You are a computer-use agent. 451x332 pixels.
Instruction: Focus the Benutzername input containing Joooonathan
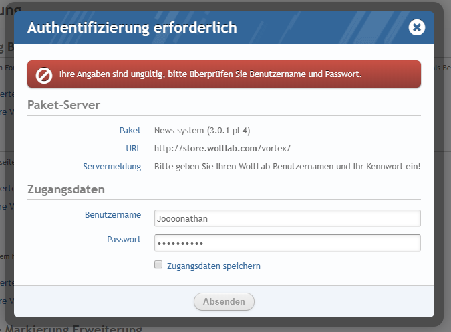(x=287, y=218)
